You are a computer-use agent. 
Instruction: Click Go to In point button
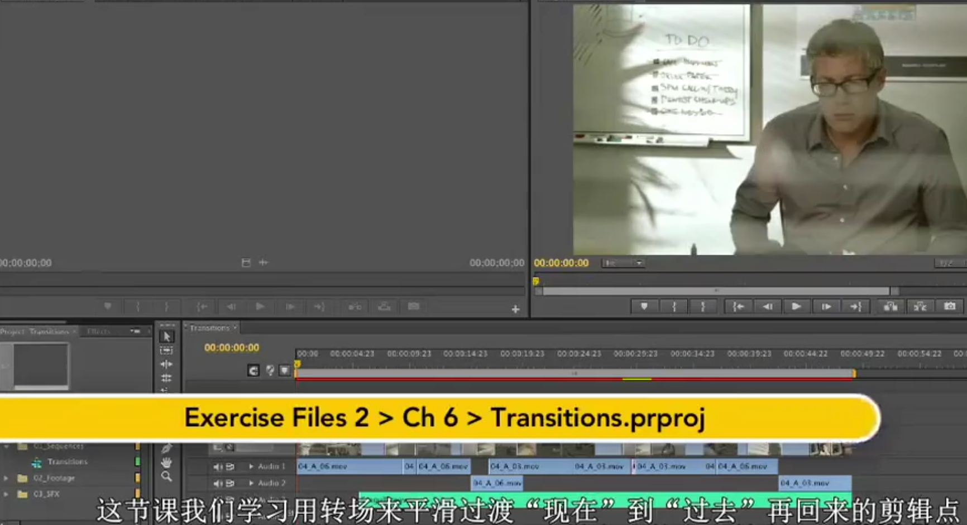point(738,307)
